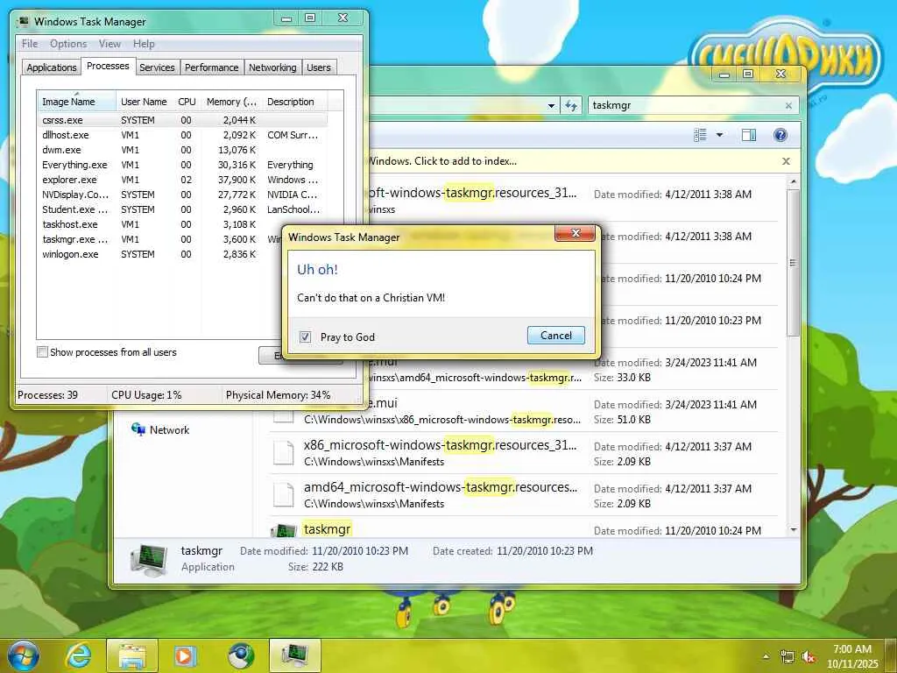Switch to the Services tab
Viewport: 897px width, 673px height.
(157, 67)
